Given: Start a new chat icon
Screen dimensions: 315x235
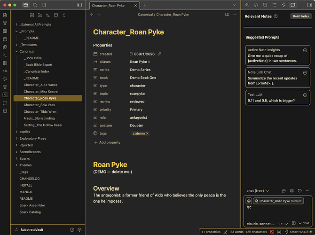Looking at the screenshot, I should tap(284, 191).
